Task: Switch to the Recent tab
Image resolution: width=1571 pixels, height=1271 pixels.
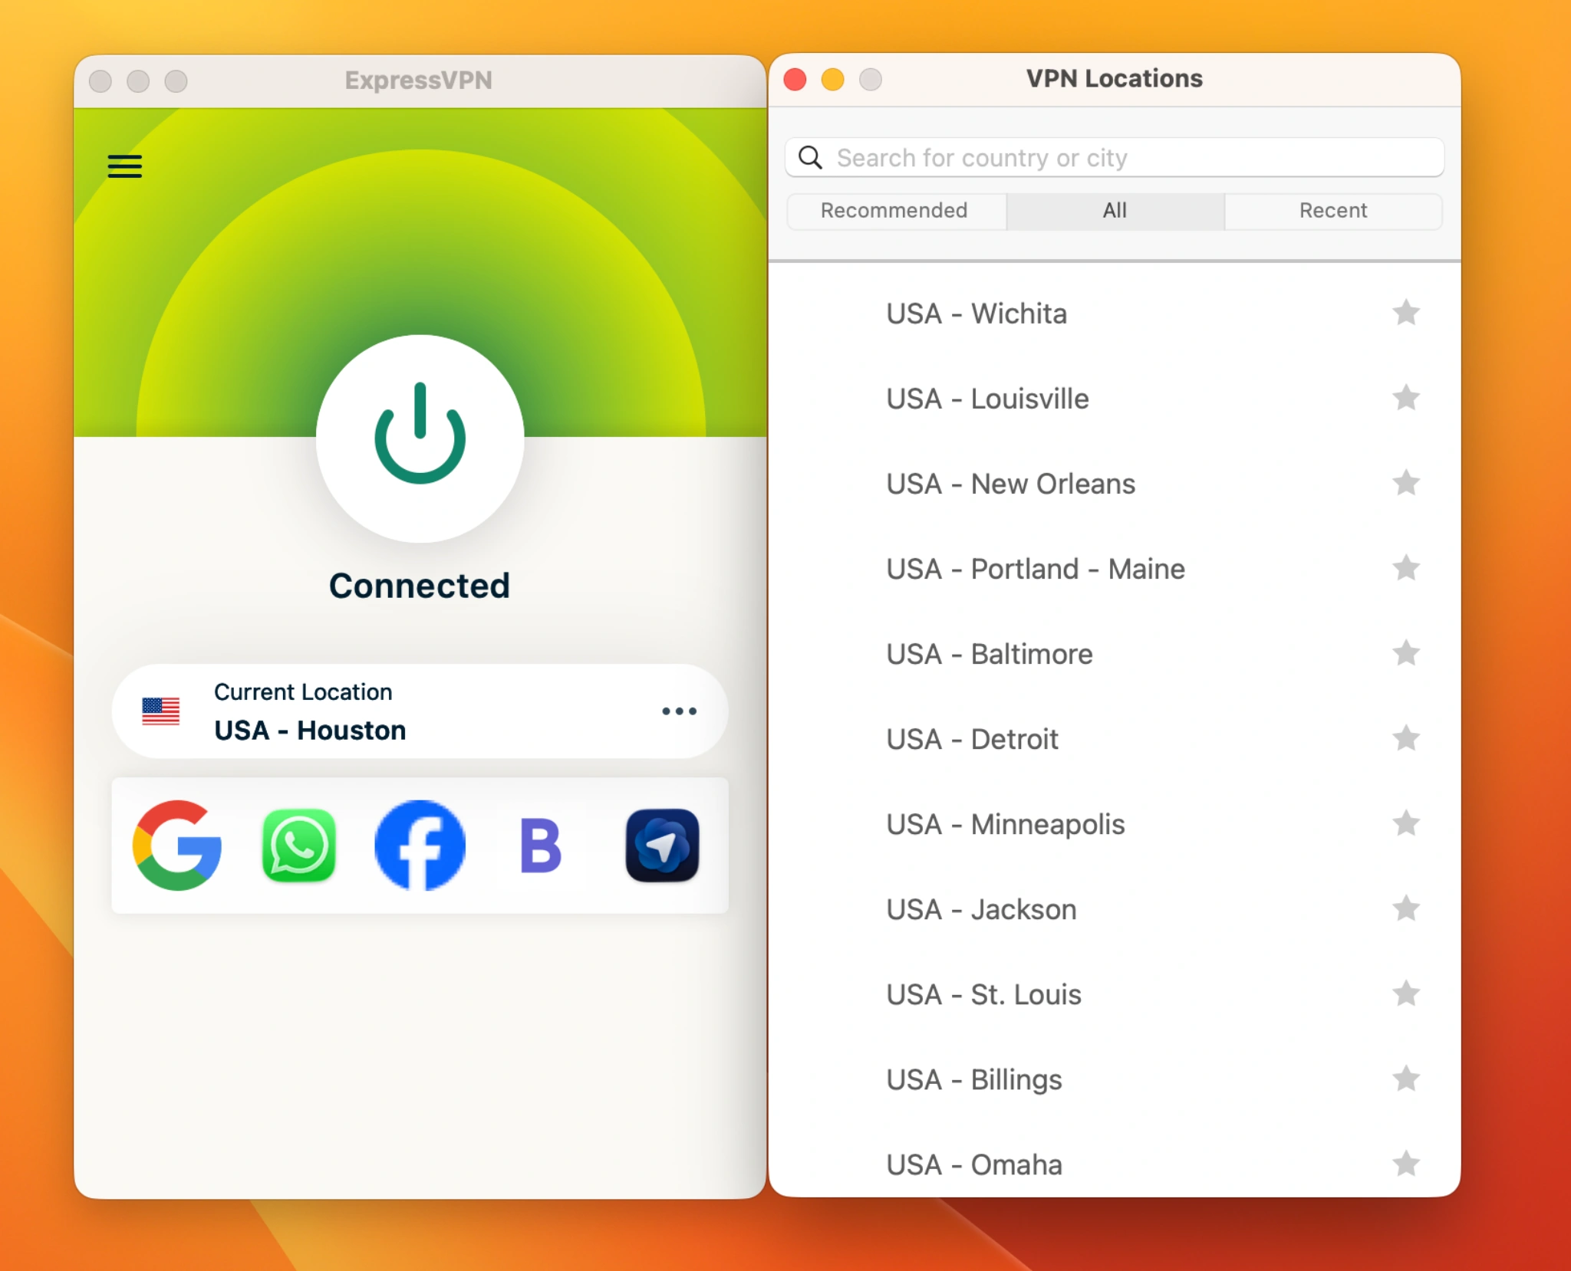Action: coord(1333,211)
